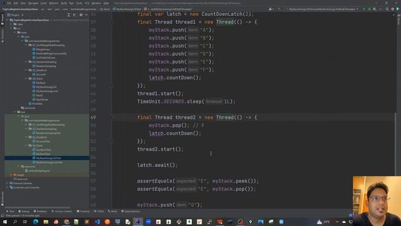The height and width of the screenshot is (226, 401).
Task: Open the Debug tool window
Action: tap(24, 212)
